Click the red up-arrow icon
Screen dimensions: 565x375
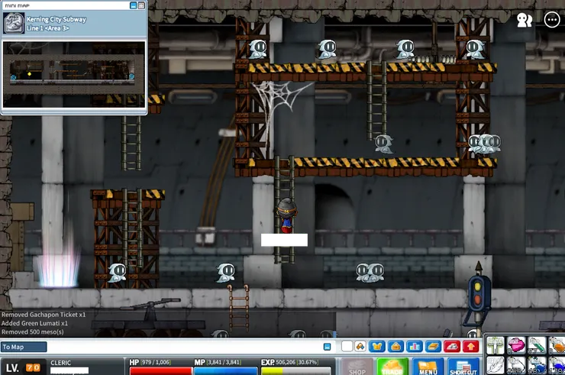(x=470, y=347)
